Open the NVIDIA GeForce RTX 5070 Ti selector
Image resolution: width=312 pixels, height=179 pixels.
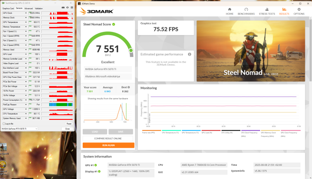tap(19, 129)
